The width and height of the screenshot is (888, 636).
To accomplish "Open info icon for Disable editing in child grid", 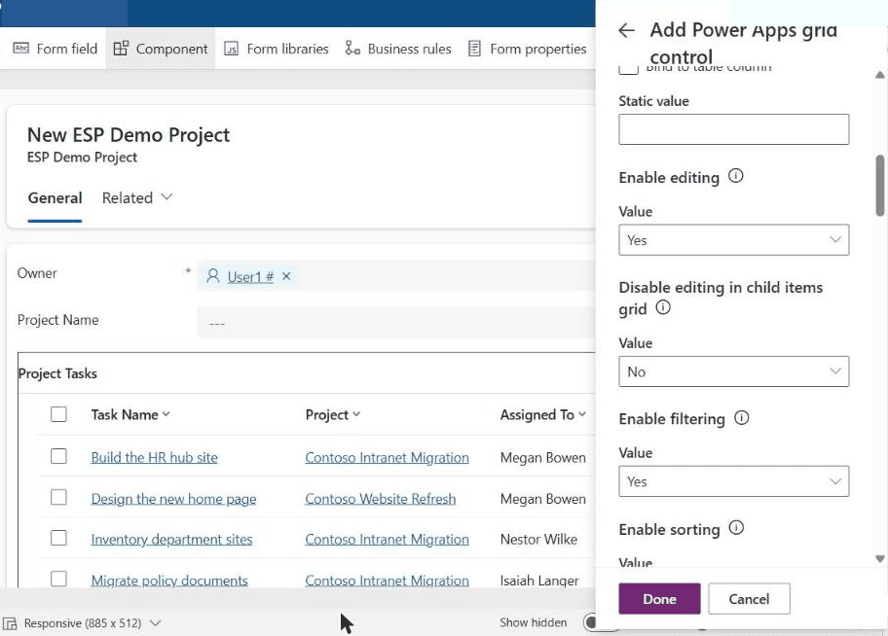I will 663,307.
